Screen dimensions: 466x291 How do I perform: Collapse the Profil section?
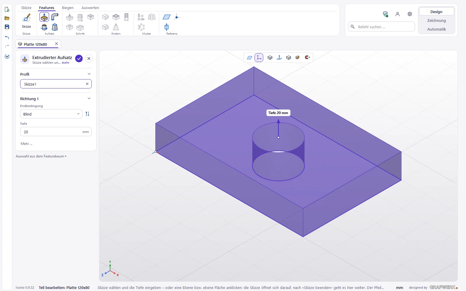89,74
